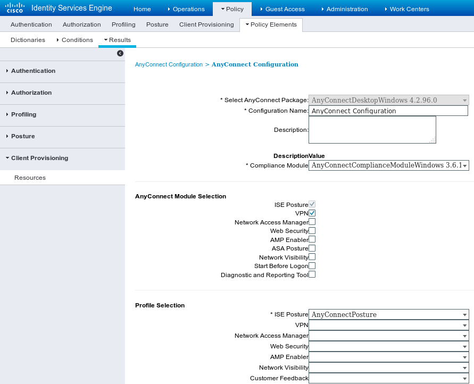Collapse the left sidebar arrow icon
The height and width of the screenshot is (384, 474).
[x=120, y=53]
